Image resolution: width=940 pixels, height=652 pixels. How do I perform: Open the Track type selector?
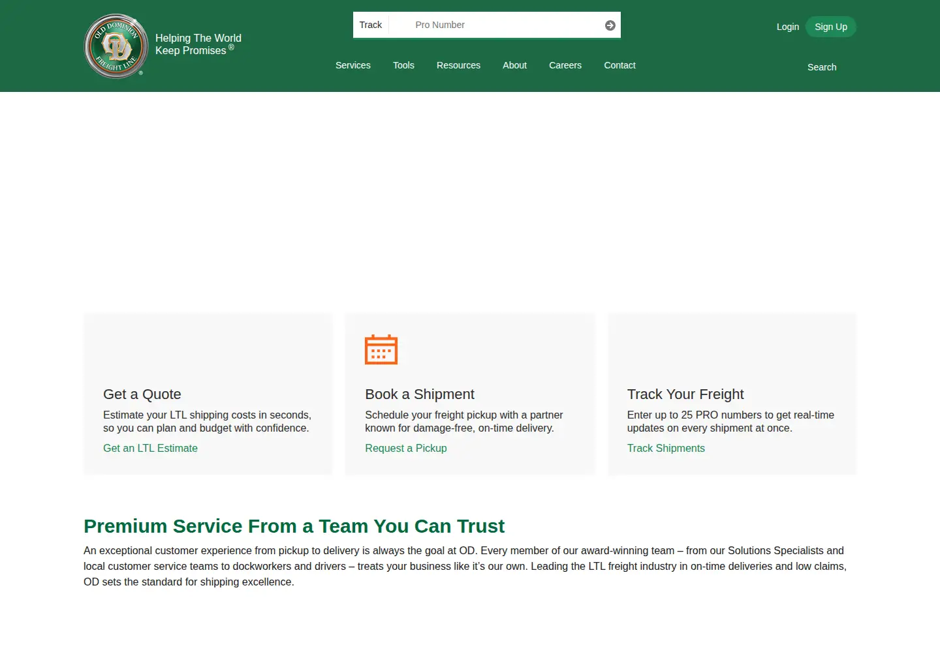371,25
